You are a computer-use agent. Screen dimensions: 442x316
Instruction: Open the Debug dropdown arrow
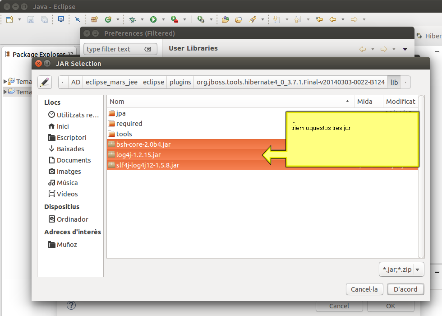(142, 19)
